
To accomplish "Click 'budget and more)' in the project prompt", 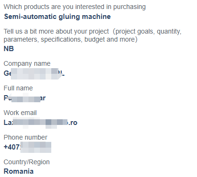I will [111, 39].
